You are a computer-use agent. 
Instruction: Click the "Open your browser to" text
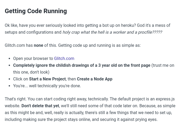coord(33,58)
